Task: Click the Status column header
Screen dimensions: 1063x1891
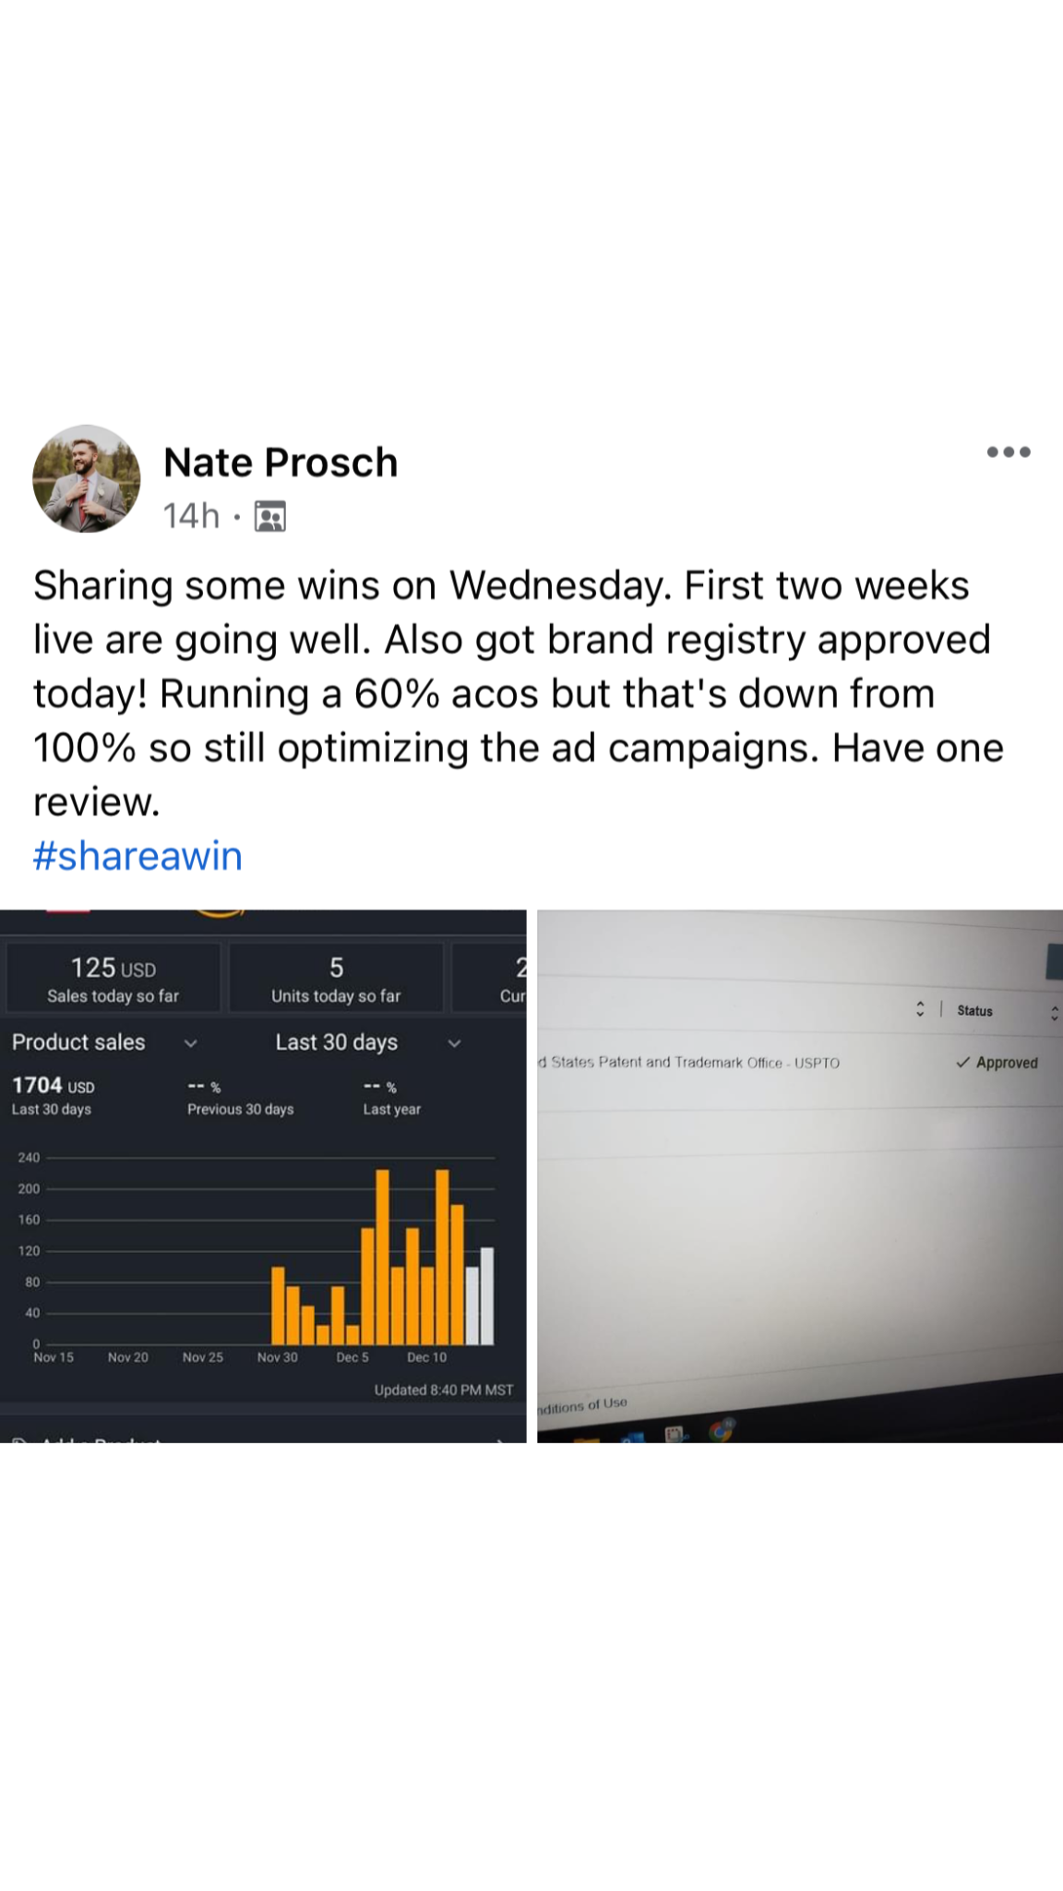Action: (x=974, y=1011)
